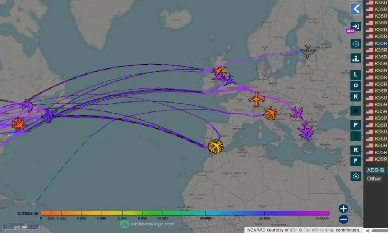Click the US flag beside the top K35R entry
388x233 pixels.
point(369,3)
